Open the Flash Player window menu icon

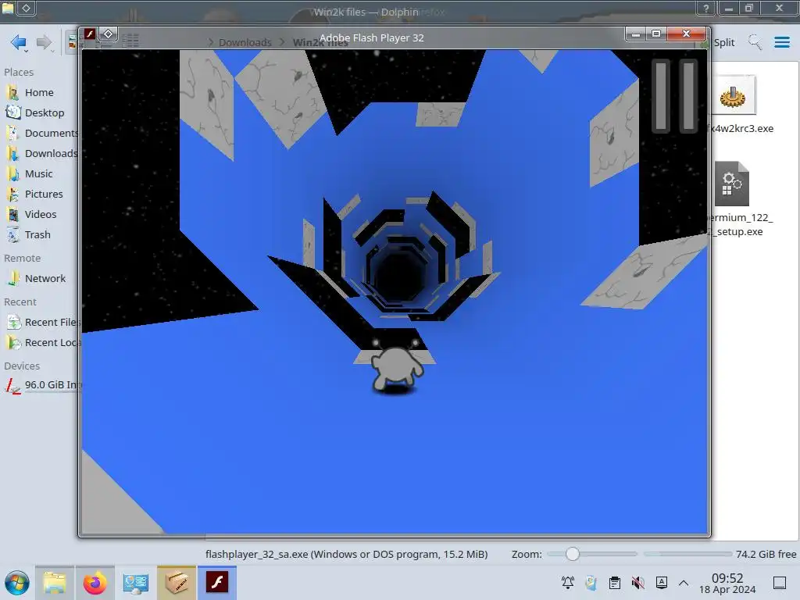tap(90, 34)
